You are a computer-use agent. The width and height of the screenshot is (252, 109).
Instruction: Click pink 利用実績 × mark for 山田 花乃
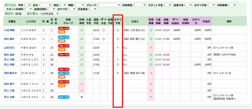pos(151,48)
